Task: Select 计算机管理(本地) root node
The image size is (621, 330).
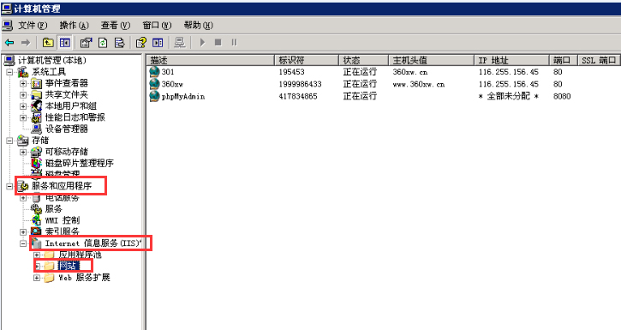Action: pos(52,60)
